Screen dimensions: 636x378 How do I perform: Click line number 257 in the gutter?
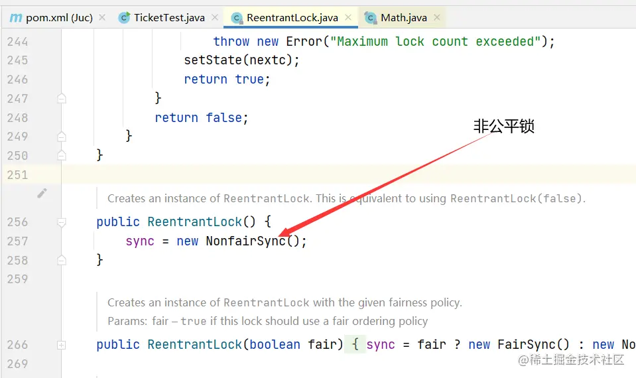point(17,241)
